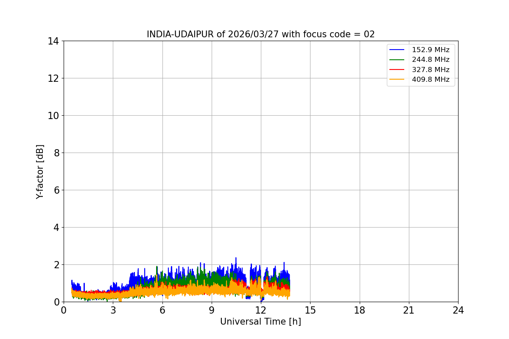Click the blue 152.9 MHz legend line
Viewport: 509px width, 339px height.
[x=397, y=50]
